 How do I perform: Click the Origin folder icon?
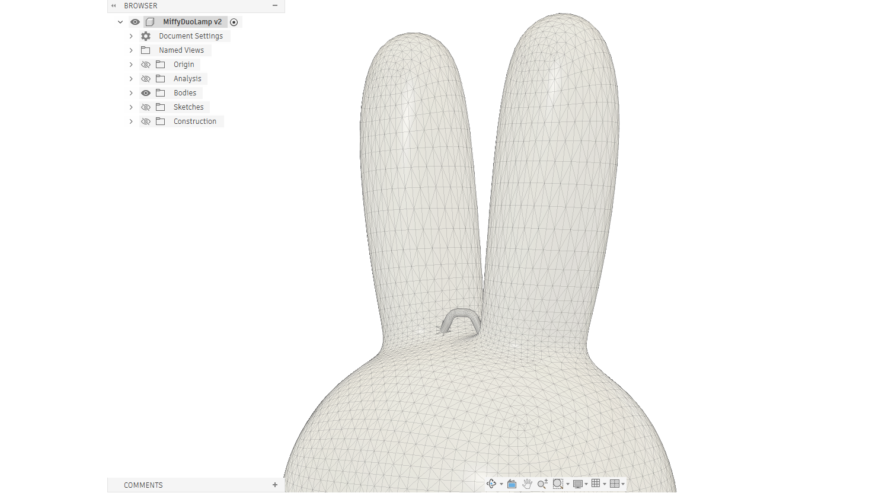coord(161,65)
